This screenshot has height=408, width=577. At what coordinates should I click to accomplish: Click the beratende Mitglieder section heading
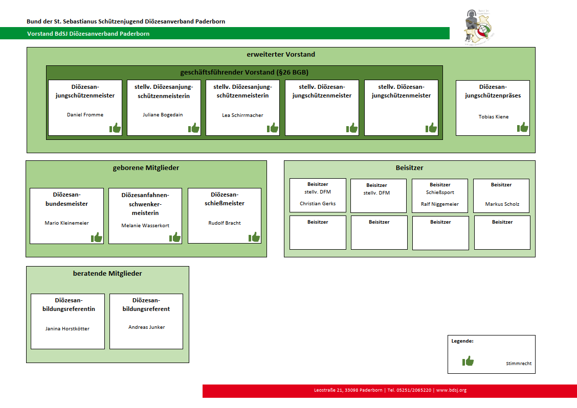coord(107,273)
